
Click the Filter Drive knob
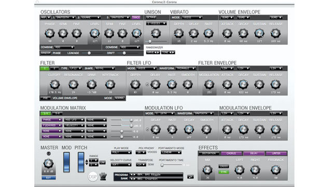click(x=92, y=84)
